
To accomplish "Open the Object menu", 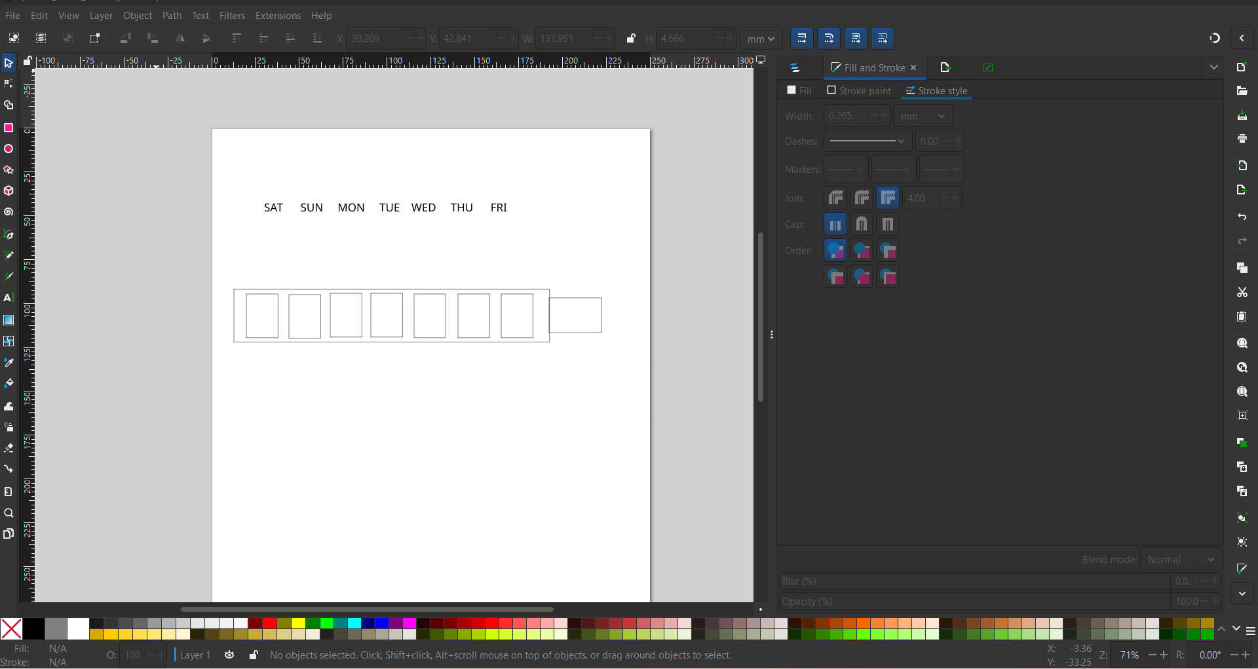I will tap(137, 15).
